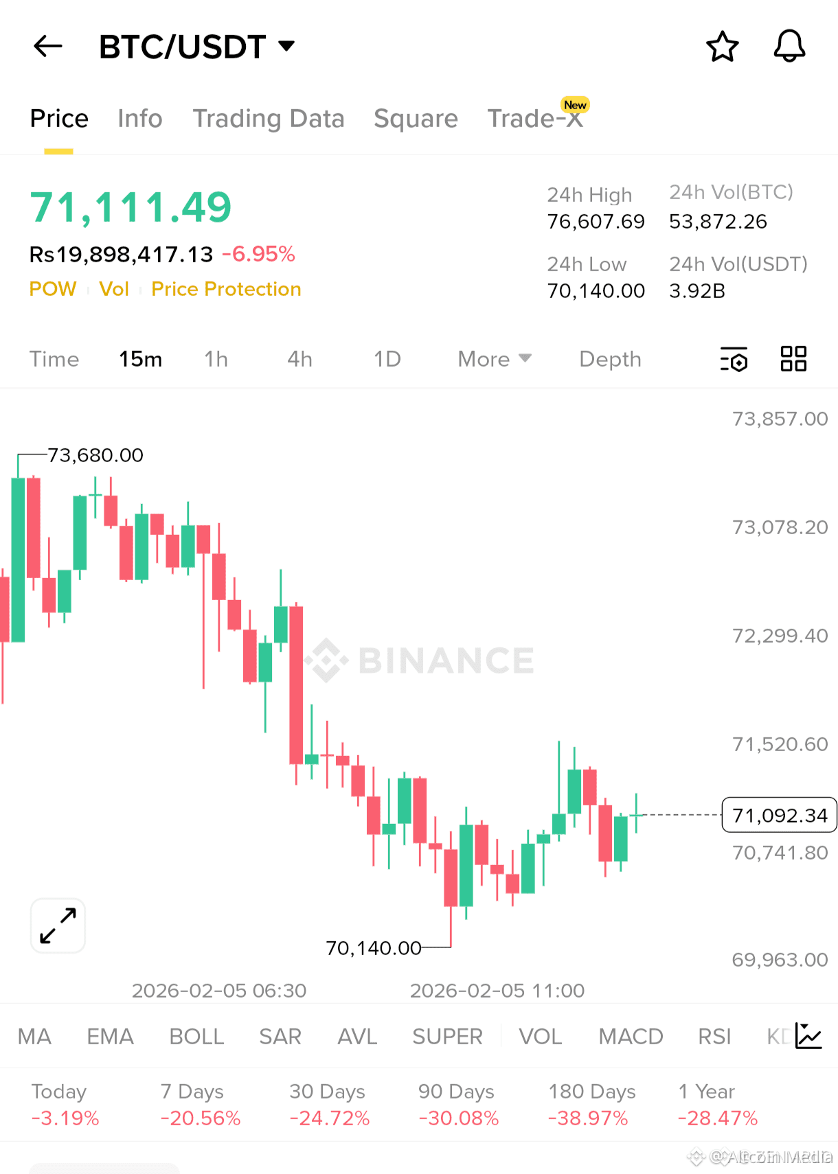The image size is (838, 1174).
Task: Select the 1h timeframe interval
Action: point(216,359)
